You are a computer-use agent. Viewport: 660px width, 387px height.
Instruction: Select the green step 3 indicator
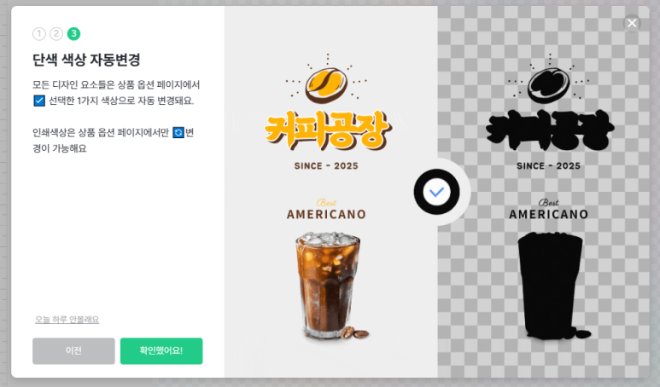tap(73, 33)
